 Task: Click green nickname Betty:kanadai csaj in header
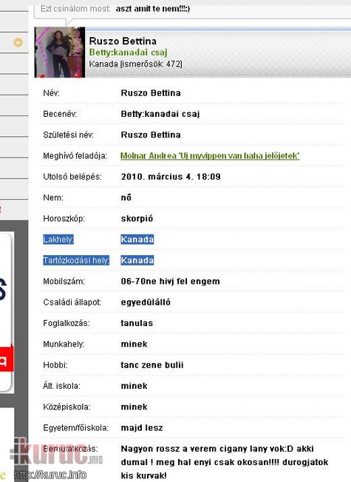tap(128, 52)
